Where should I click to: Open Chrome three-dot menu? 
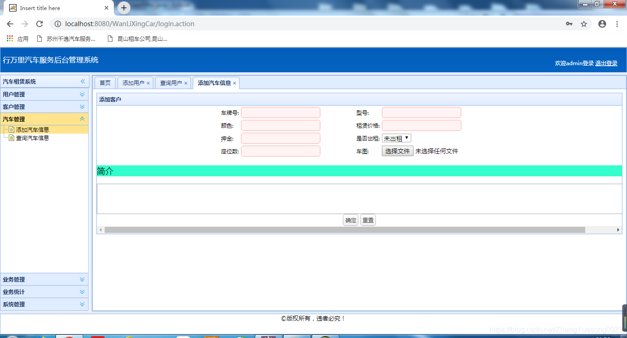617,24
